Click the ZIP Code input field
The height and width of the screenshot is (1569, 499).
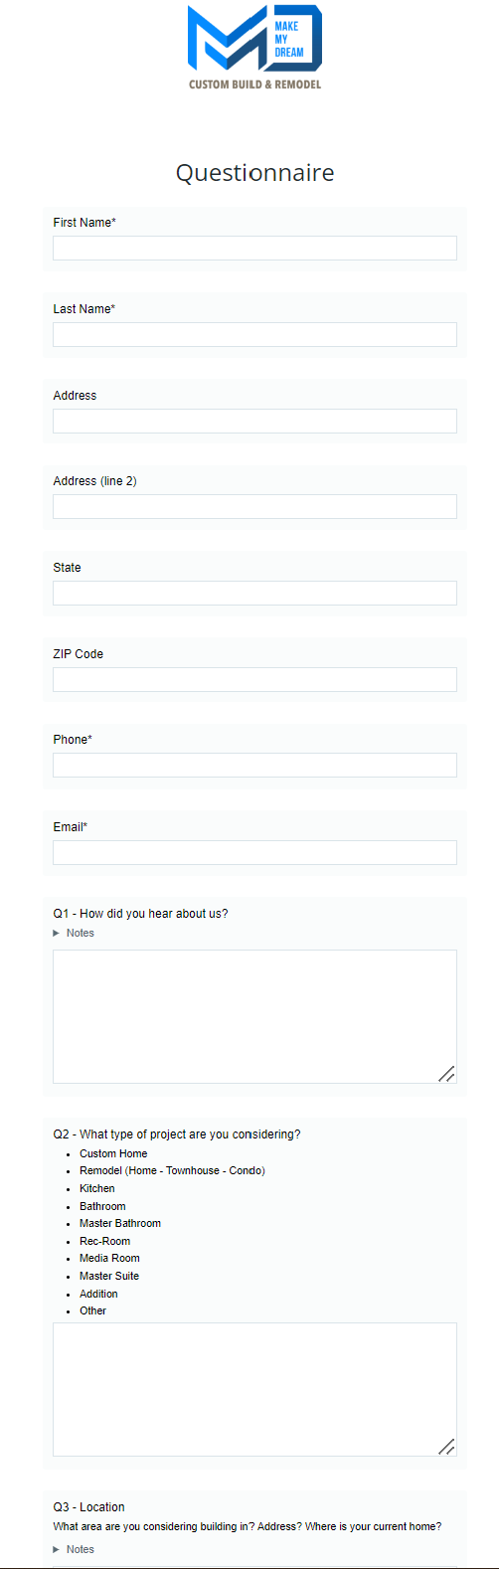[254, 679]
